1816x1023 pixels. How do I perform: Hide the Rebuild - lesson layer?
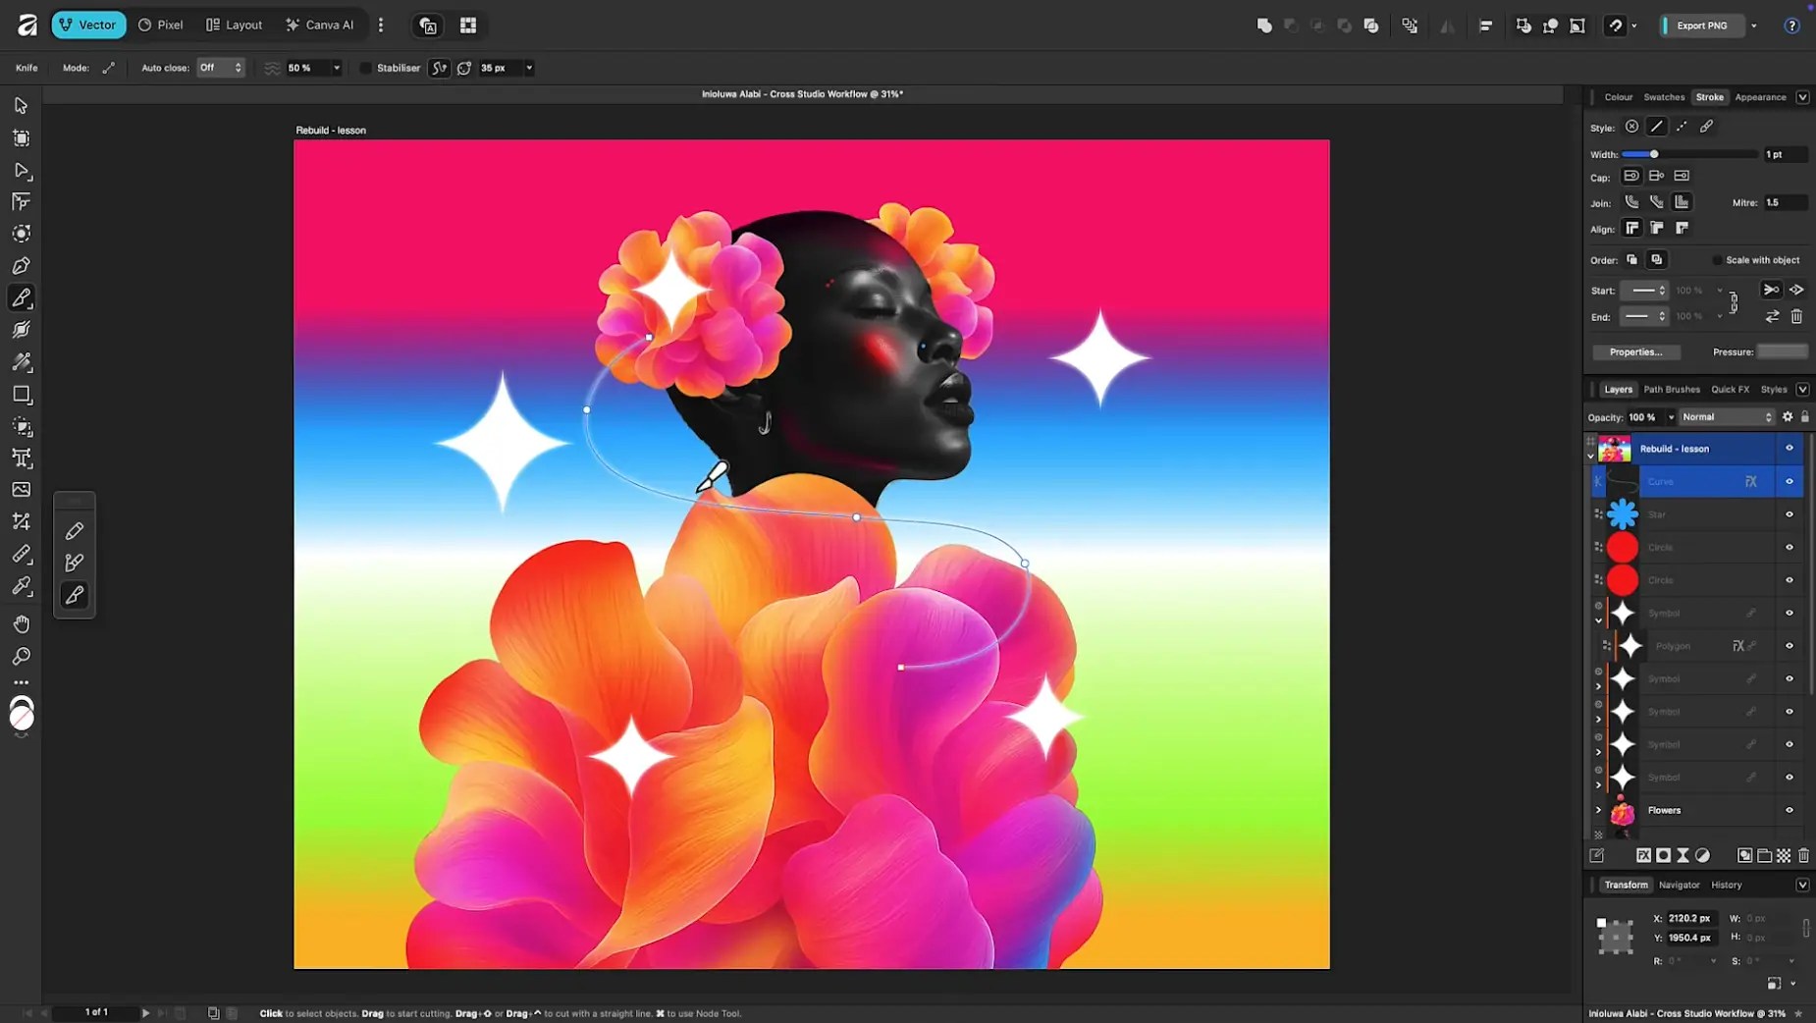coord(1789,449)
